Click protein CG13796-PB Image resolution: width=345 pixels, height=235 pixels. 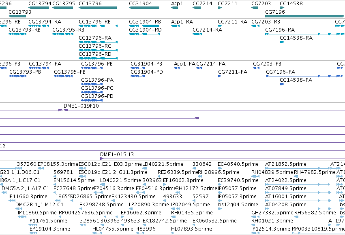click(97, 64)
